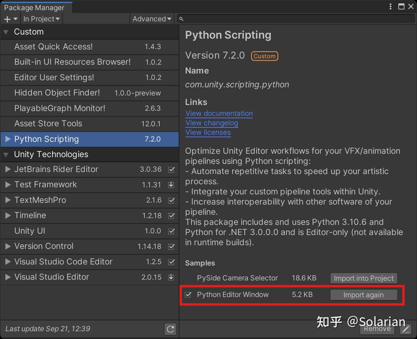Refresh the package list with the reload icon
Screen dimensions: 417x339
170,329
